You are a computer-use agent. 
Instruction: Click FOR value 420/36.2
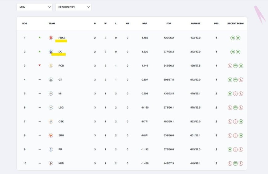click(x=169, y=38)
